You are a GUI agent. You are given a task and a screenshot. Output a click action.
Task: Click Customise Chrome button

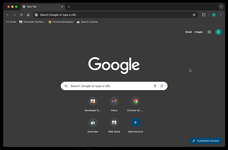[206, 141]
